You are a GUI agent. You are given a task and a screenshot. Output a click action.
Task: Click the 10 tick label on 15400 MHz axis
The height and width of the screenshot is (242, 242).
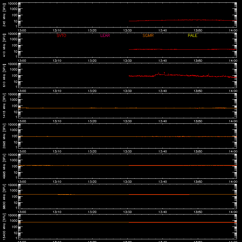coord(15,233)
